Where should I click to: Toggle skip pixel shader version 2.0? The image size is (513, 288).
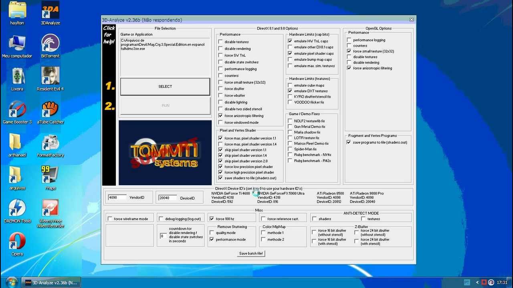220,161
